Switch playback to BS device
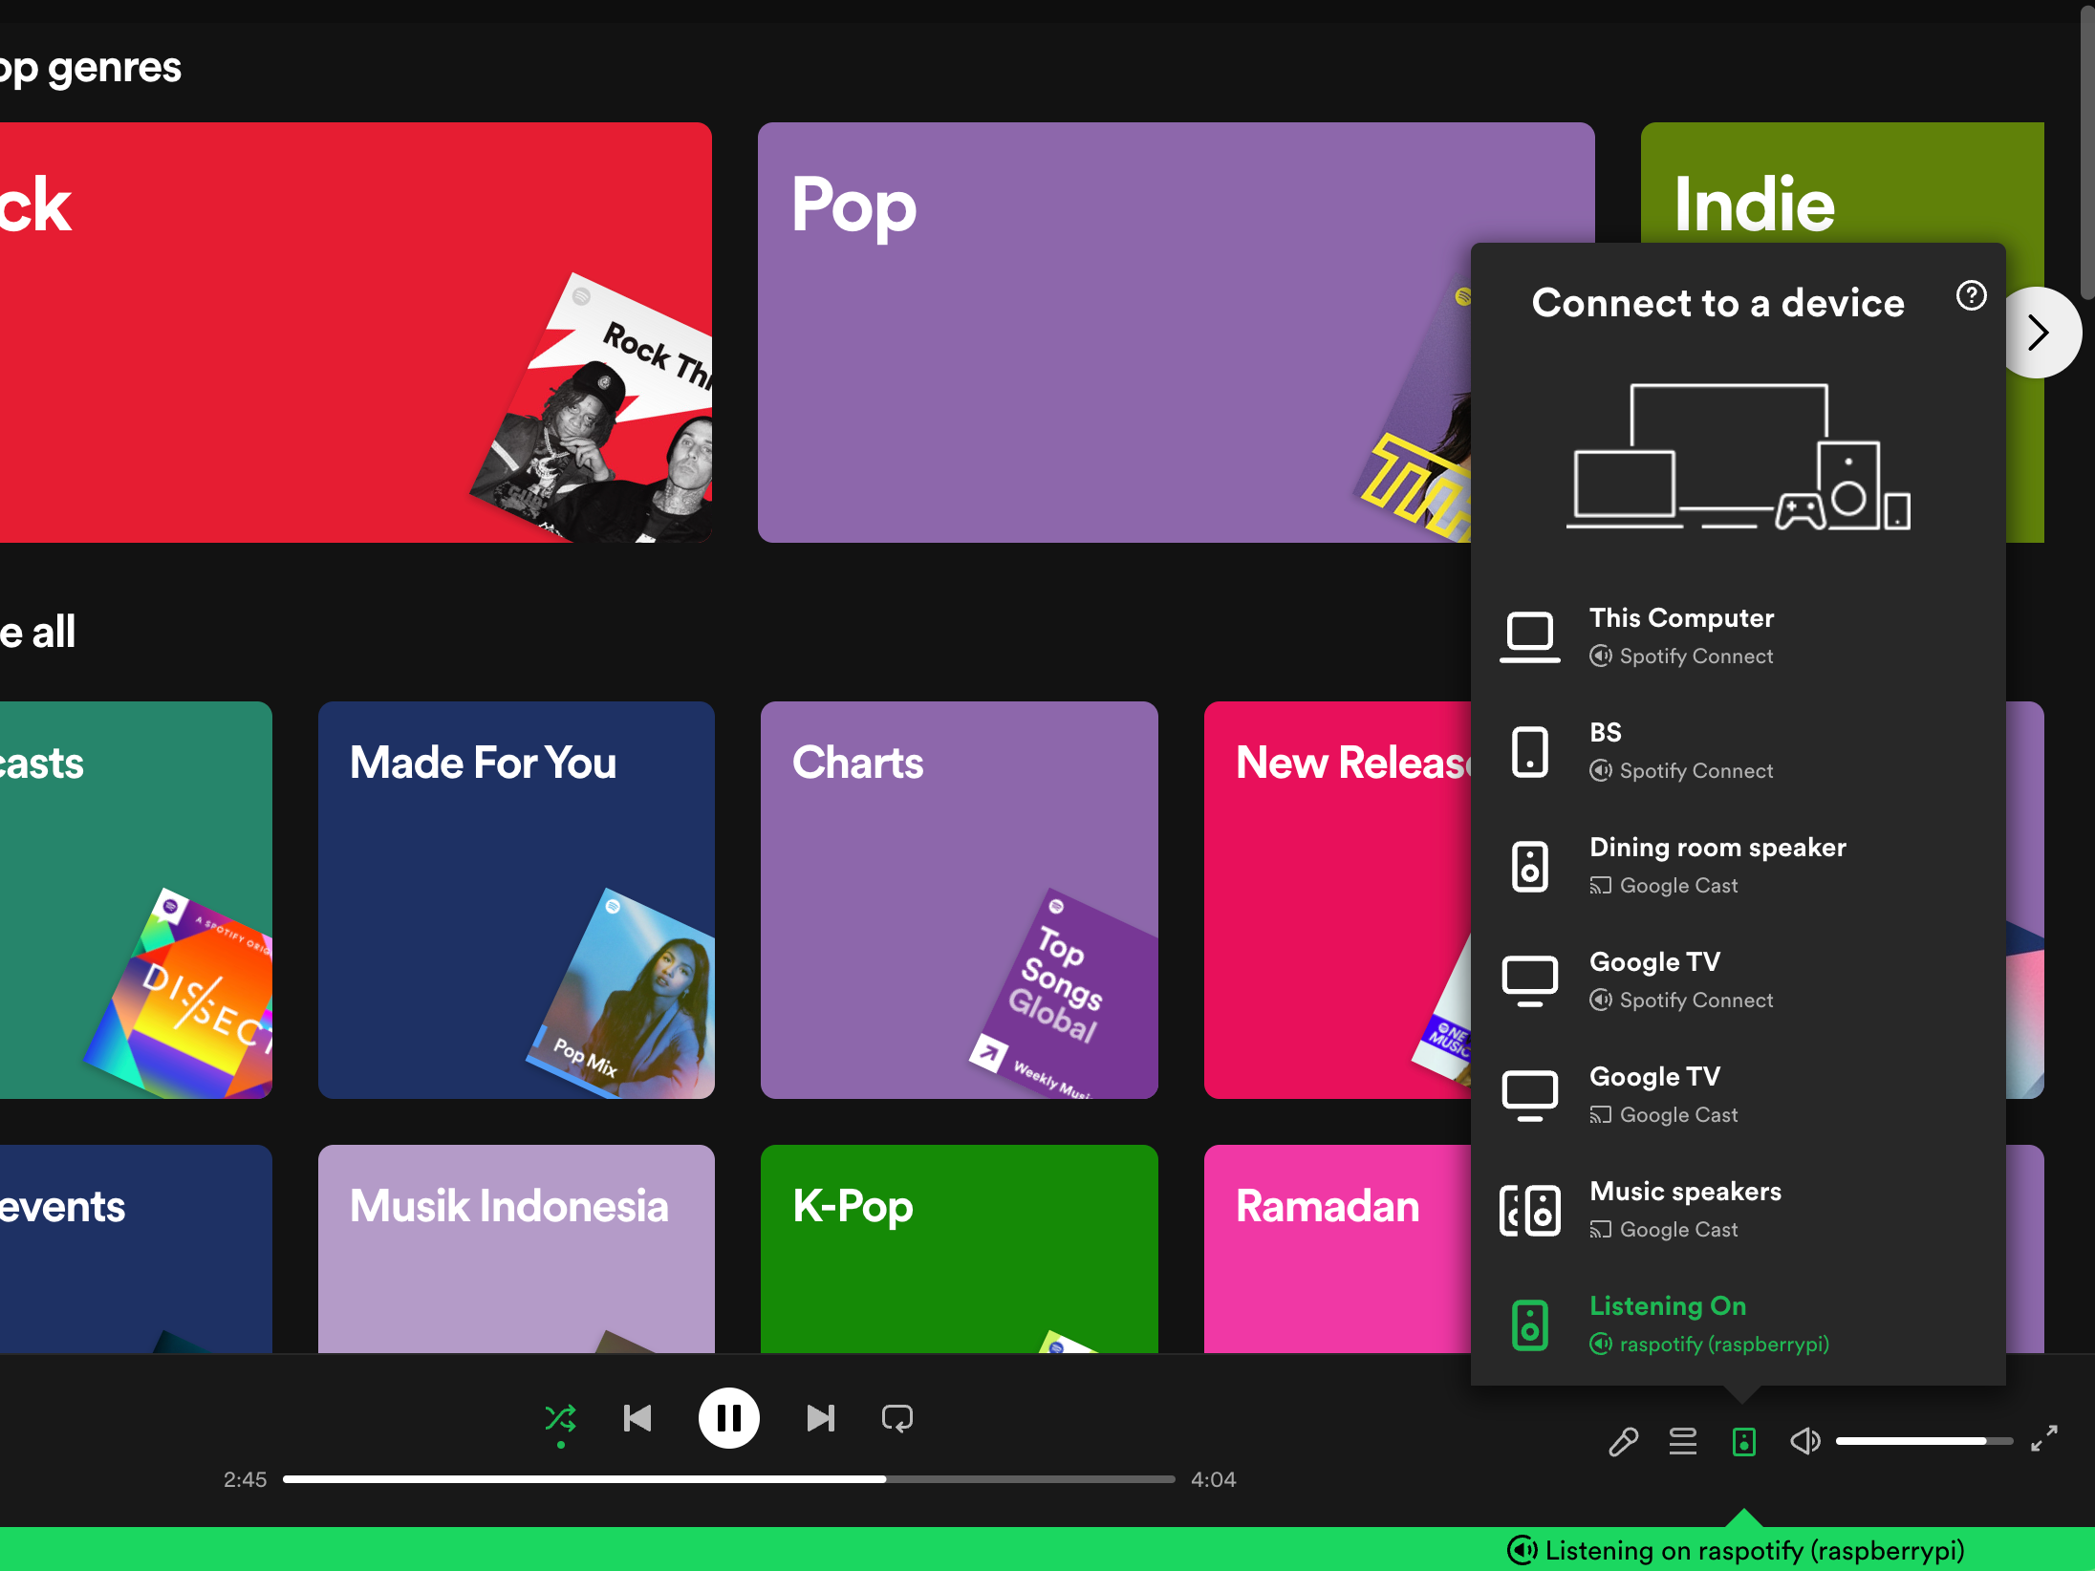 coord(1738,751)
